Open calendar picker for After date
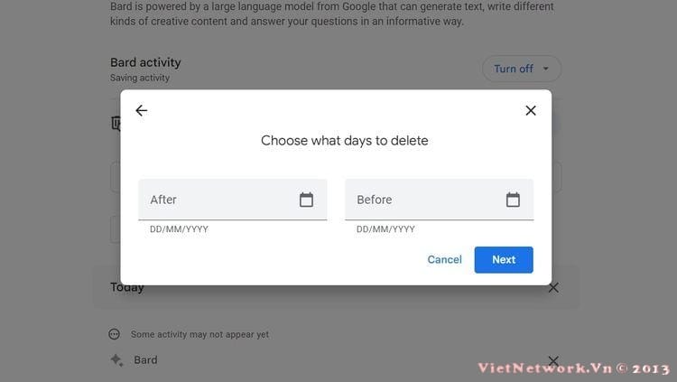 [x=306, y=200]
